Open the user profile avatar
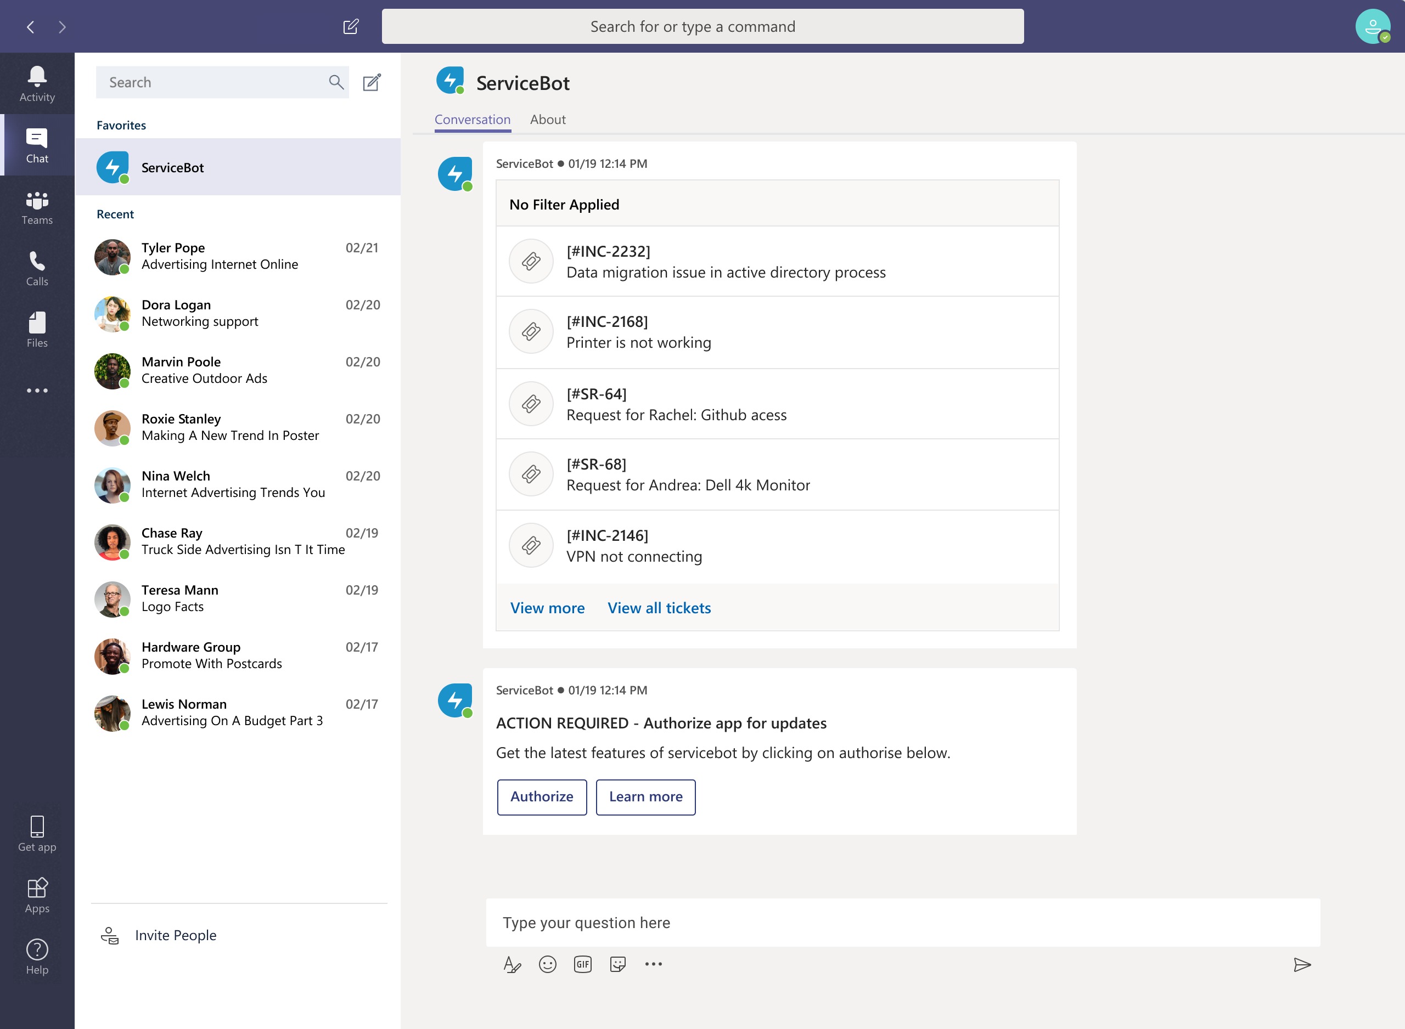The image size is (1405, 1029). pos(1373,27)
